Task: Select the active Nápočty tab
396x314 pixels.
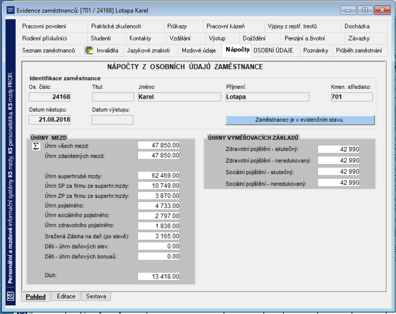Action: (x=237, y=50)
